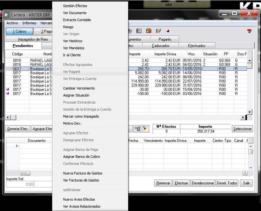Open the Archivo menu

point(12,23)
